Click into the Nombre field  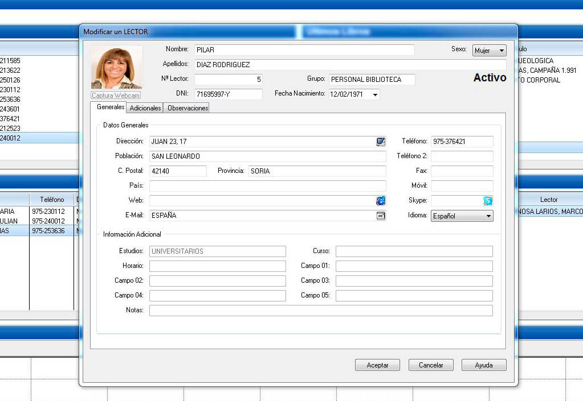pos(304,50)
